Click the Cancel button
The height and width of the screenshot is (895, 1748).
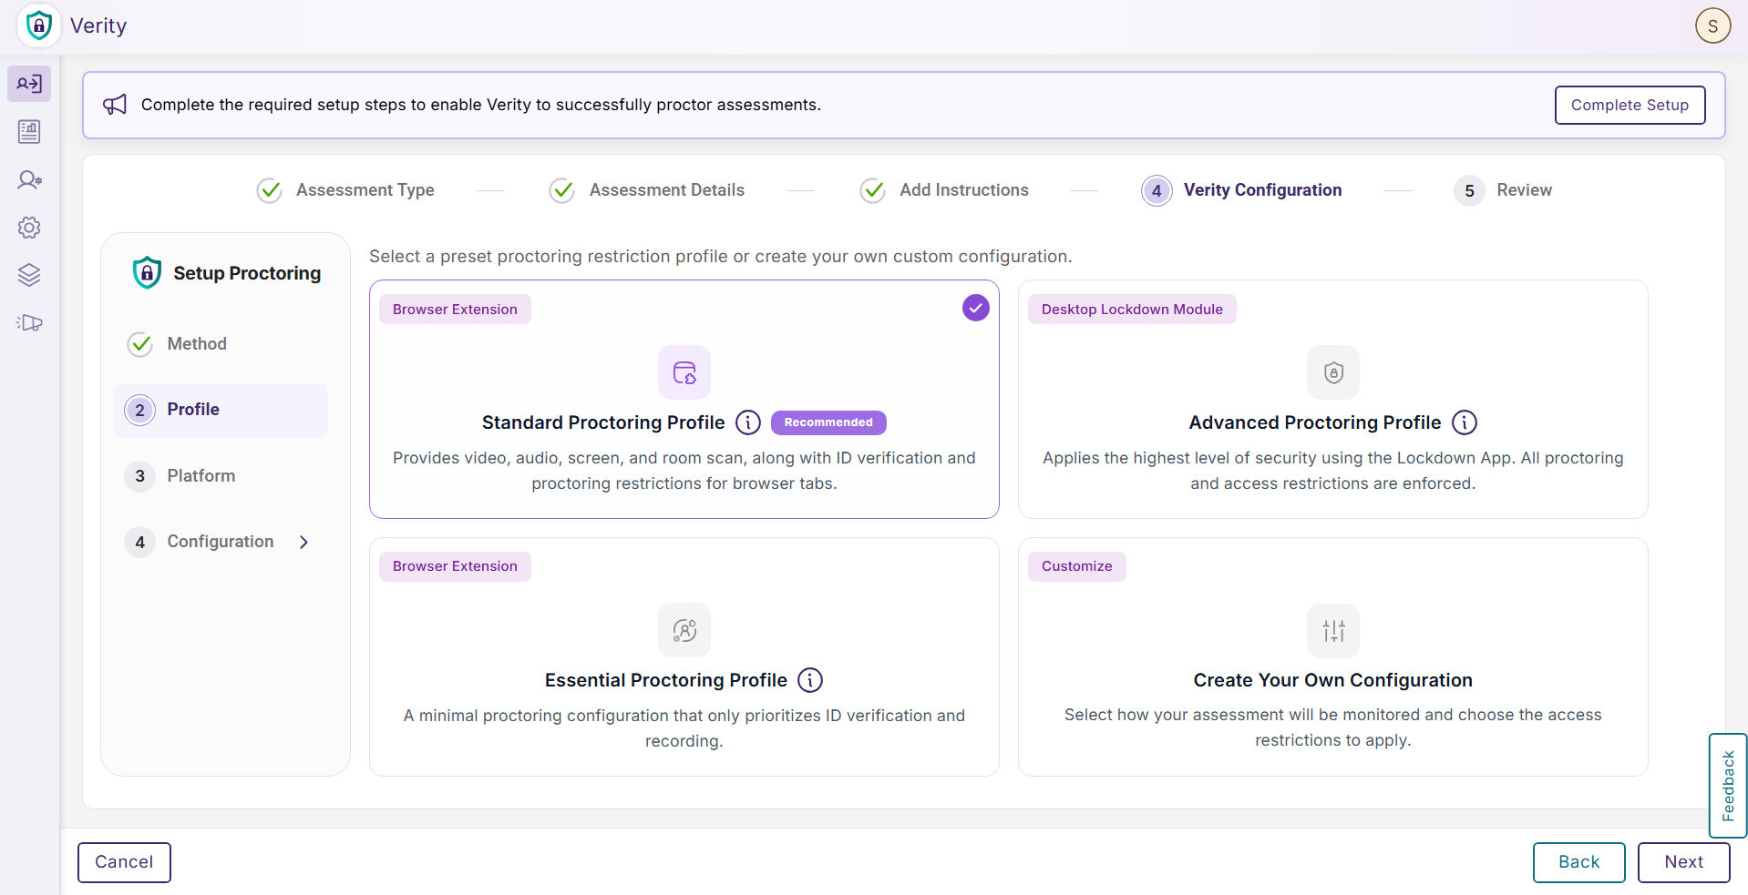click(124, 862)
